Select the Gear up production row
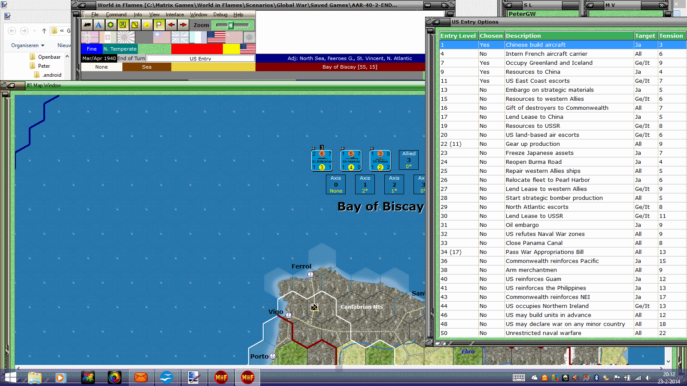 pyautogui.click(x=563, y=144)
